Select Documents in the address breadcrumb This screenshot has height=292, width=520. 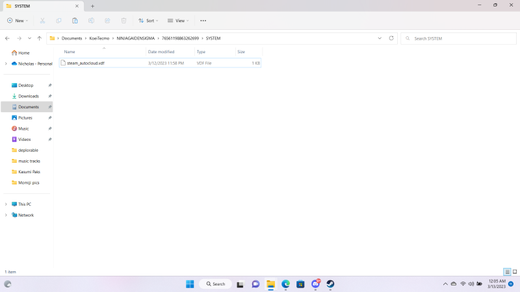(71, 38)
